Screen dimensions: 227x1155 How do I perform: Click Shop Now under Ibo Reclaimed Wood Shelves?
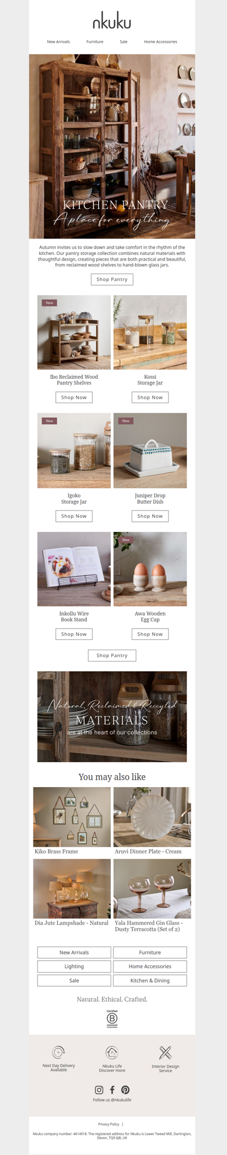(x=74, y=397)
